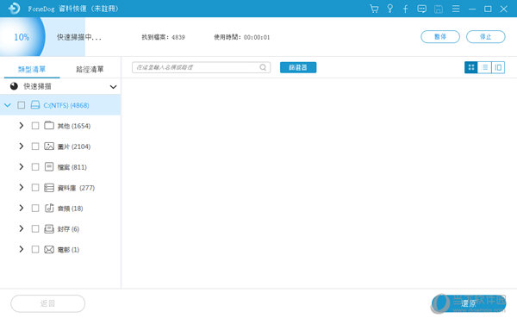This screenshot has height=324, width=517.
Task: Click the C:(NTFS) drive icon
Action: [x=35, y=105]
